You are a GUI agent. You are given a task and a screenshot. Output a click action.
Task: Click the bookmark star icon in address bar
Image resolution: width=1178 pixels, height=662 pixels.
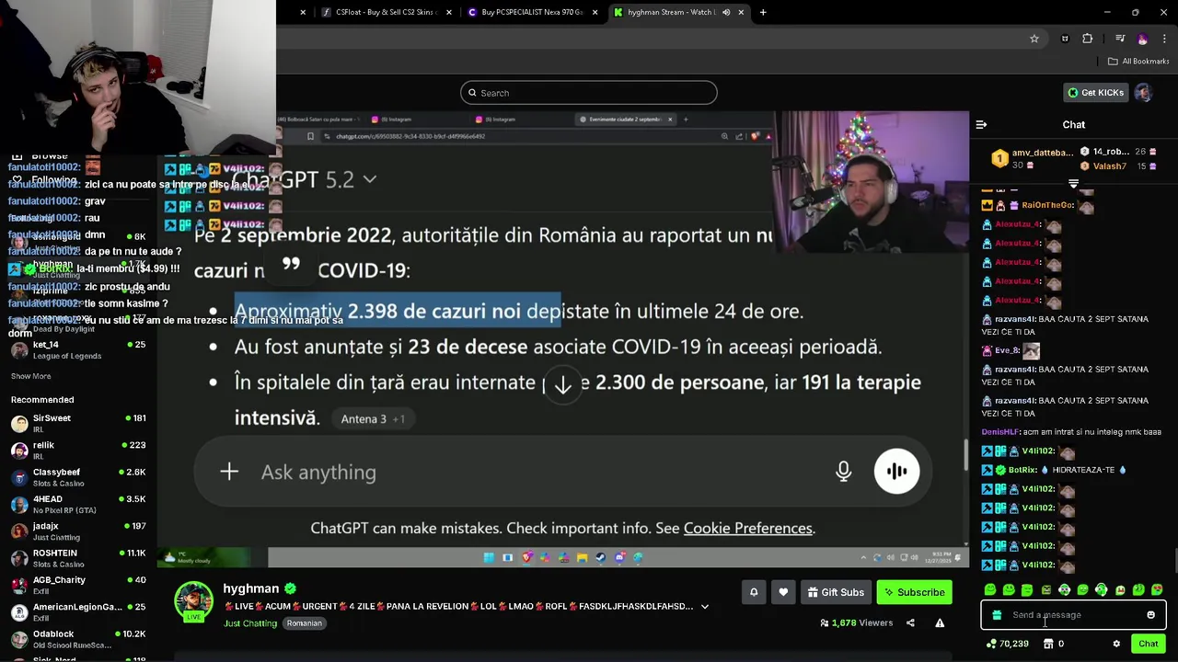click(1034, 39)
